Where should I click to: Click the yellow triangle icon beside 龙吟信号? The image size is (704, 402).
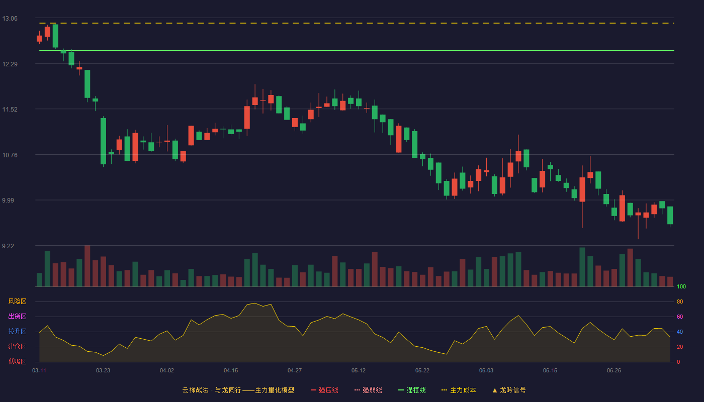point(495,390)
